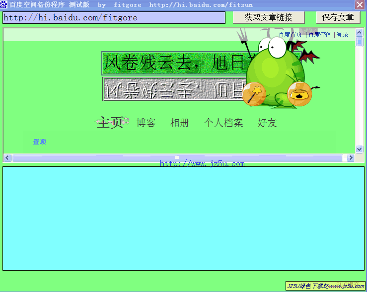Image resolution: width=367 pixels, height=292 pixels.
Task: Click the URL input field hi.baidu.com/fitgore
Action: 114,17
